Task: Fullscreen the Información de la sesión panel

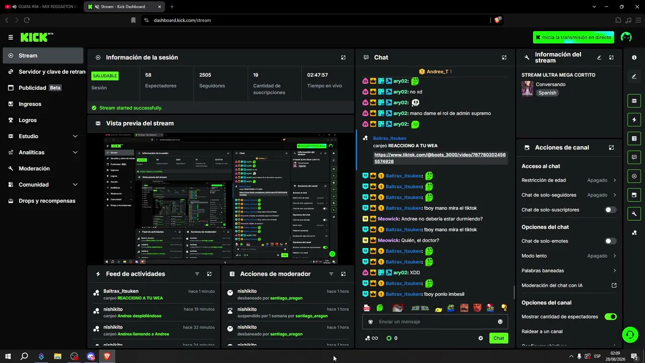Action: (x=343, y=57)
